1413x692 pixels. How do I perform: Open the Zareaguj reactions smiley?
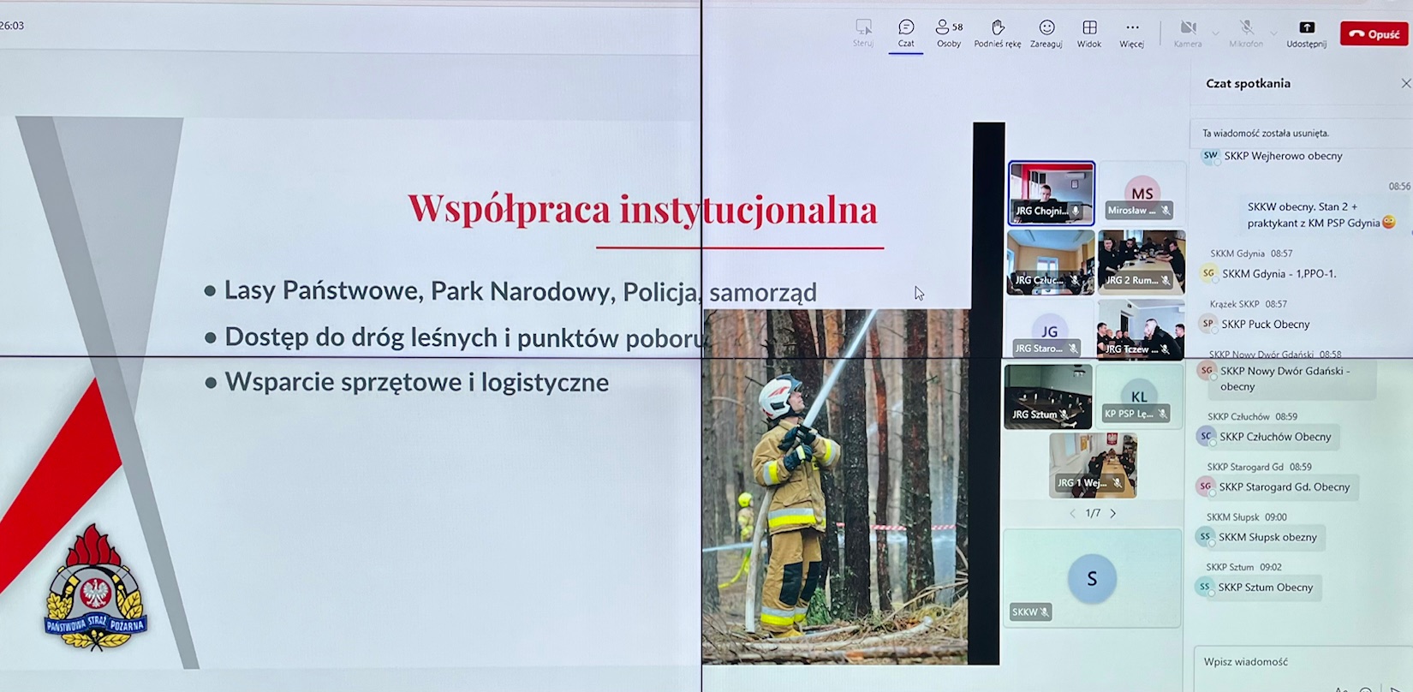(x=1046, y=33)
